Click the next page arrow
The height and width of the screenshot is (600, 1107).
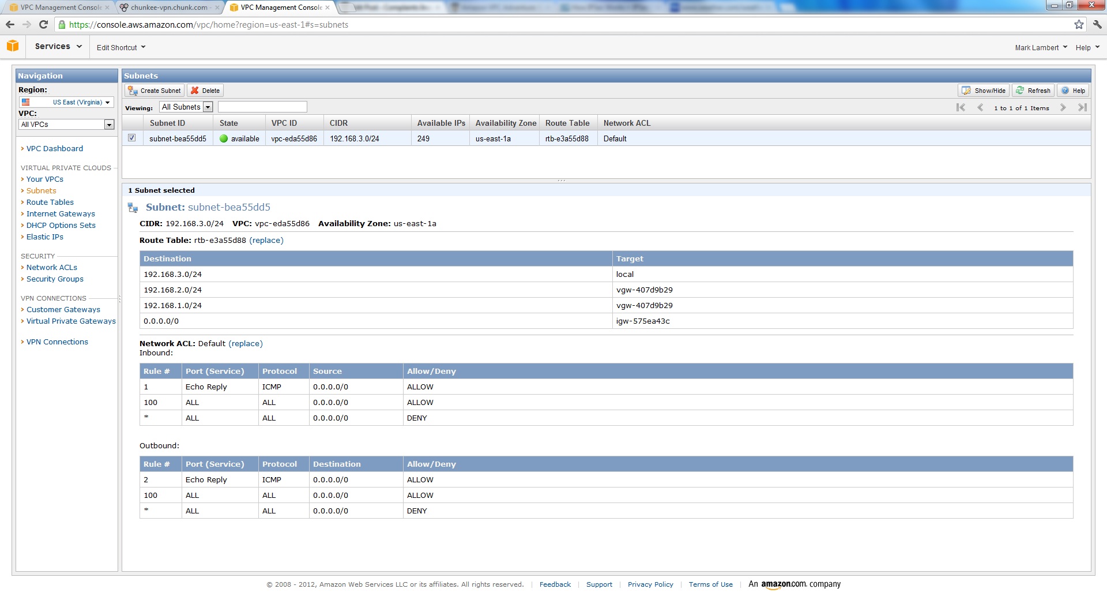coord(1063,107)
